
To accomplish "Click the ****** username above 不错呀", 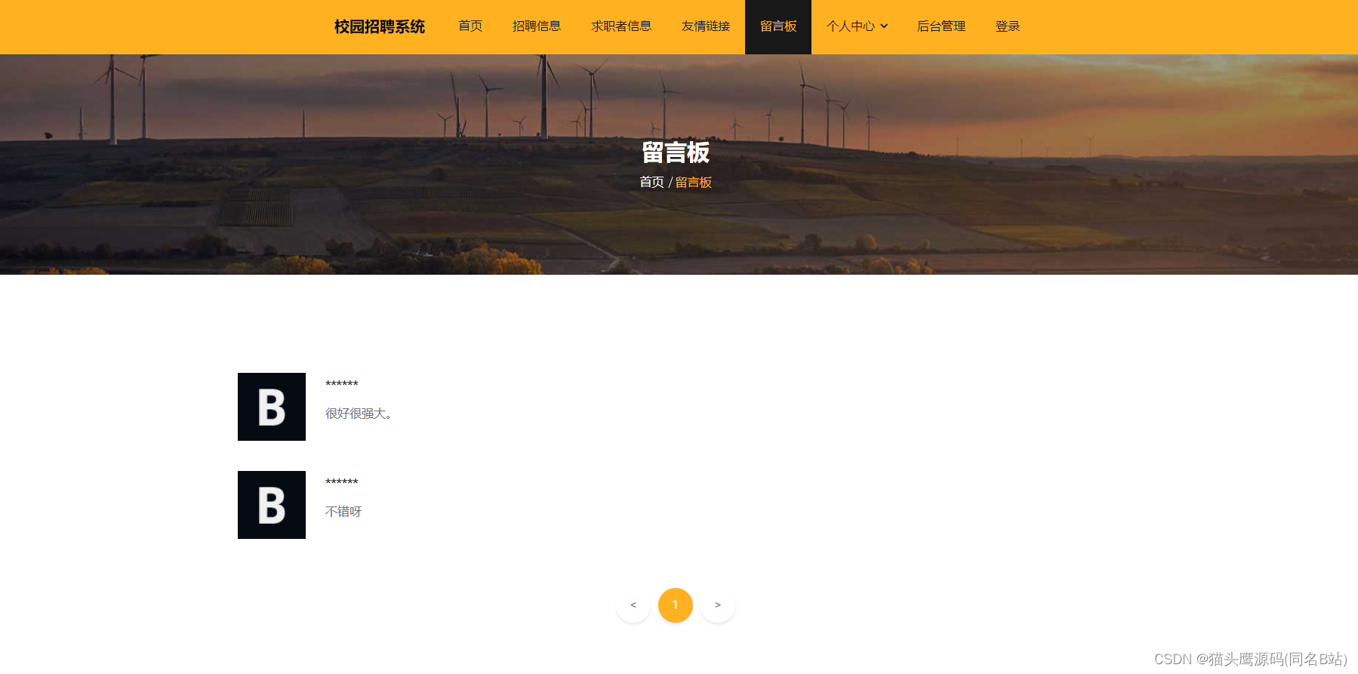I will (342, 482).
